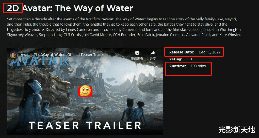Click the Watch later clock icon

[x=137, y=53]
